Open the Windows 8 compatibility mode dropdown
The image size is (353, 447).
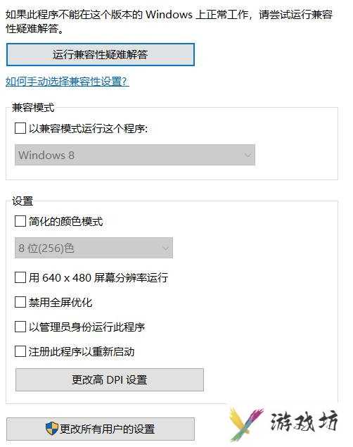tap(135, 155)
